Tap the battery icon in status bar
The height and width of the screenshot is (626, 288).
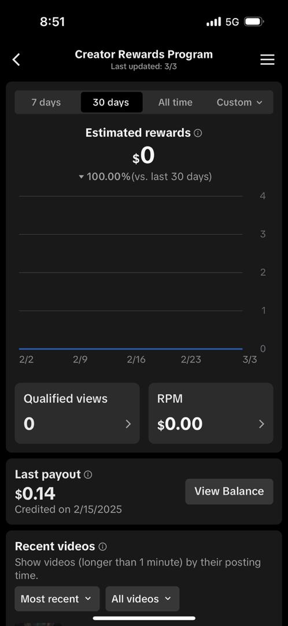pos(254,21)
